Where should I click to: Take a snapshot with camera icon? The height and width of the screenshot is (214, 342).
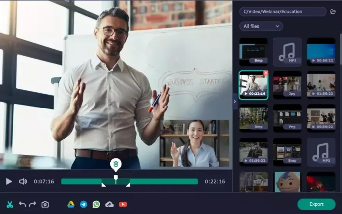[x=45, y=204]
